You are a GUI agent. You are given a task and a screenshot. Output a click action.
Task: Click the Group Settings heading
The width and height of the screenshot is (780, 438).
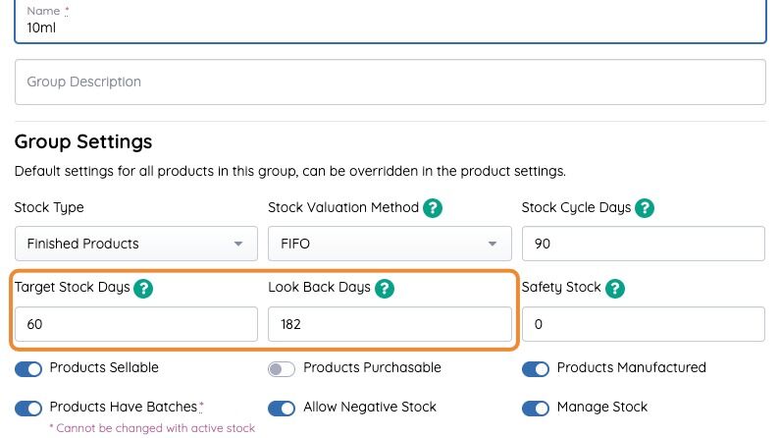point(83,141)
